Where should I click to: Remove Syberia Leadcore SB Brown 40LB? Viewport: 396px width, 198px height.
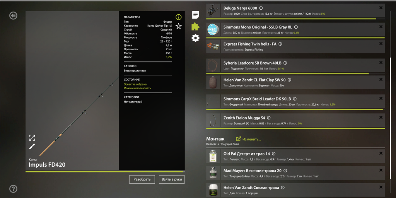click(x=381, y=63)
